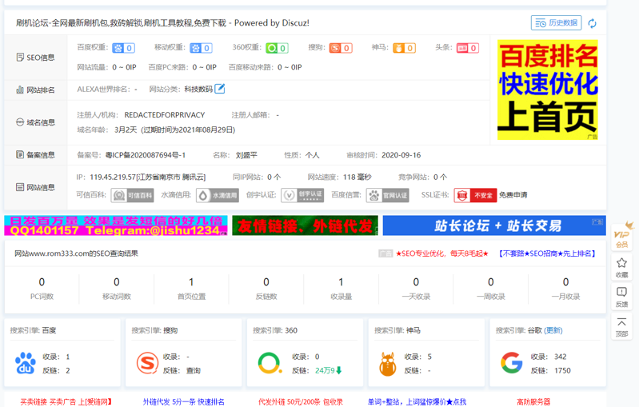Click the 可信百科 certification badge
639x407 pixels.
click(133, 195)
